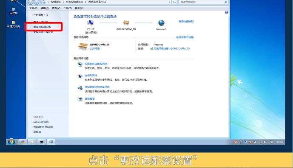The height and width of the screenshot is (168, 293).
Task: Open the Internet 选项 link under 另请参阅
Action: pyautogui.click(x=41, y=122)
